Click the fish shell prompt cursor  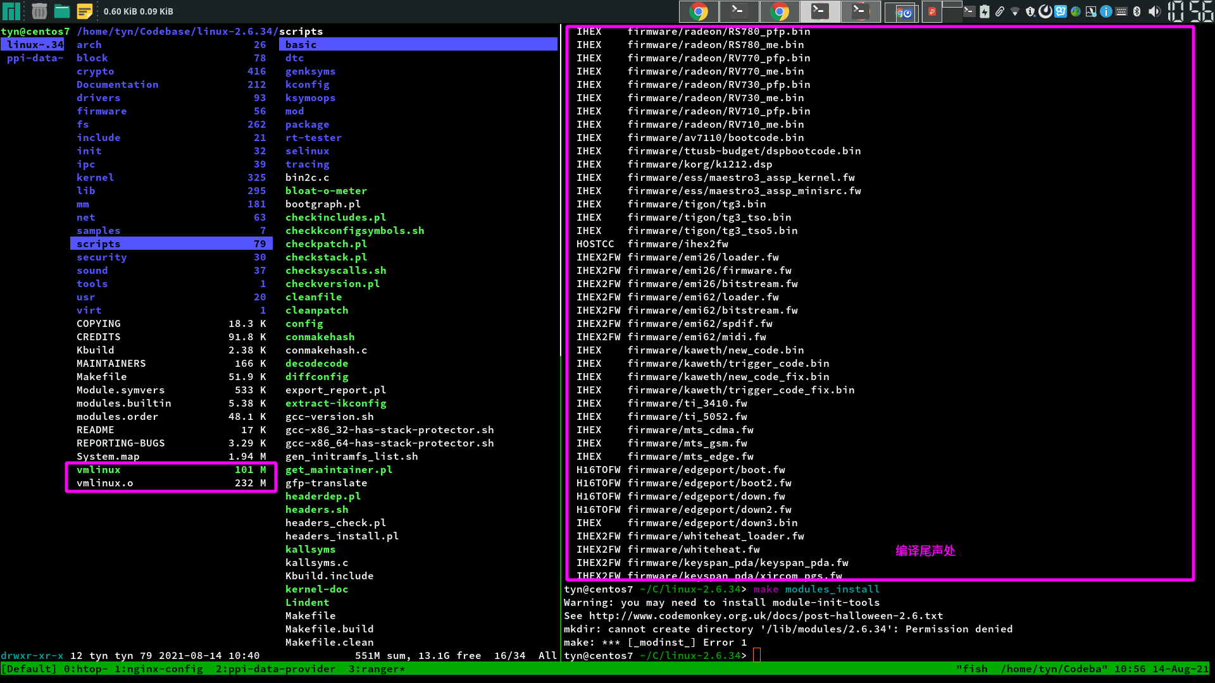[756, 656]
